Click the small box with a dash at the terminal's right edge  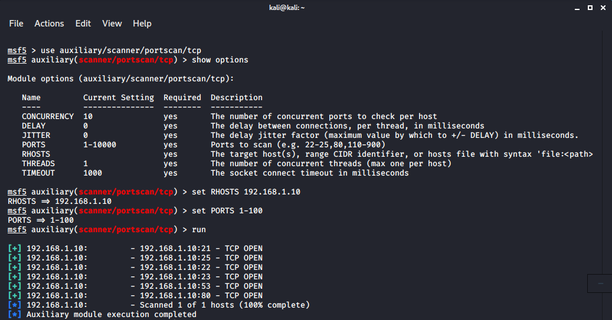coord(600,283)
